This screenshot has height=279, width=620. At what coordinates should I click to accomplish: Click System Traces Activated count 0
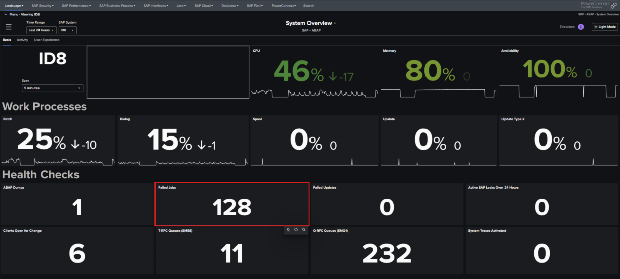click(x=542, y=254)
